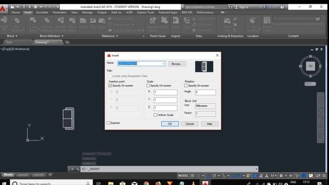
Task: Open the Parametric ribbon tab
Action: coord(60,12)
